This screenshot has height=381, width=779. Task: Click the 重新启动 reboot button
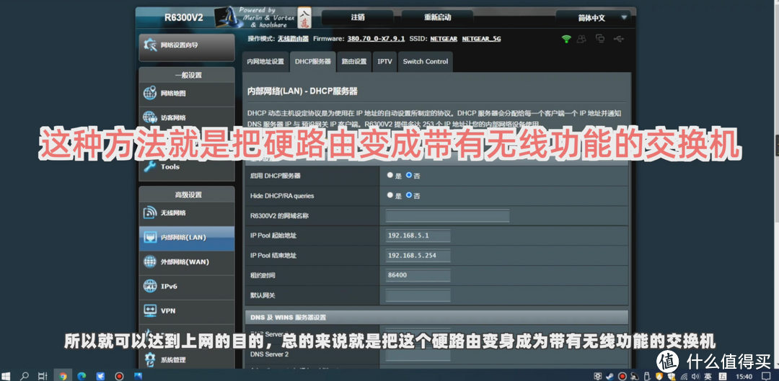[437, 18]
